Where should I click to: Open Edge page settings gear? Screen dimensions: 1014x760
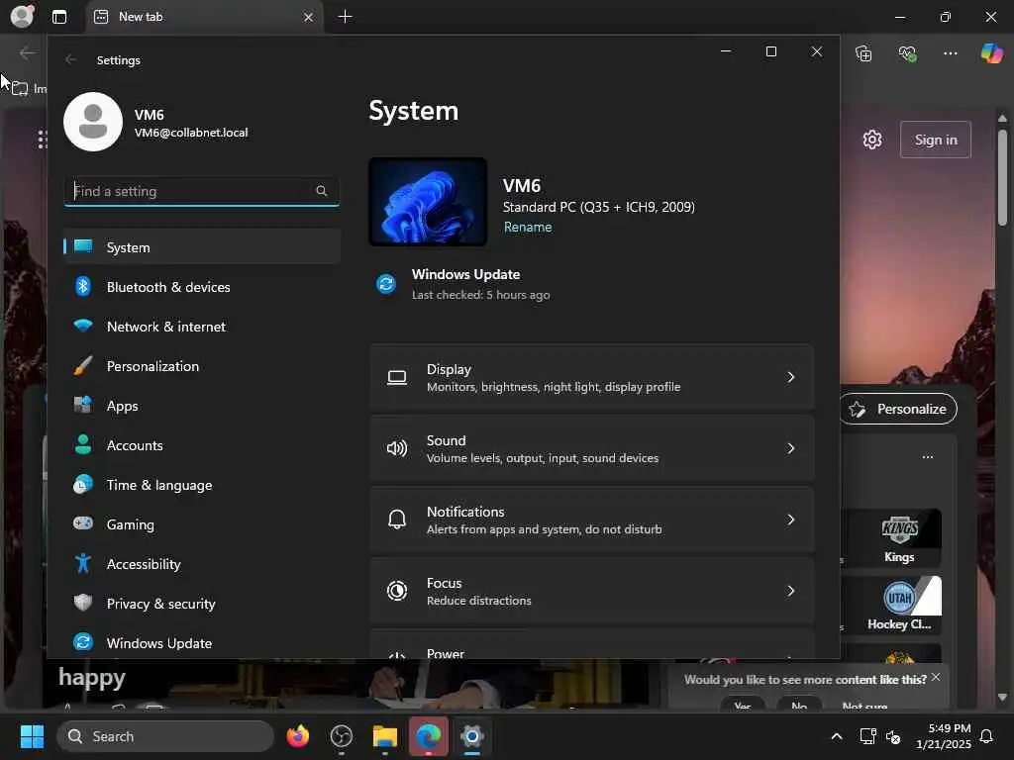[x=871, y=140]
